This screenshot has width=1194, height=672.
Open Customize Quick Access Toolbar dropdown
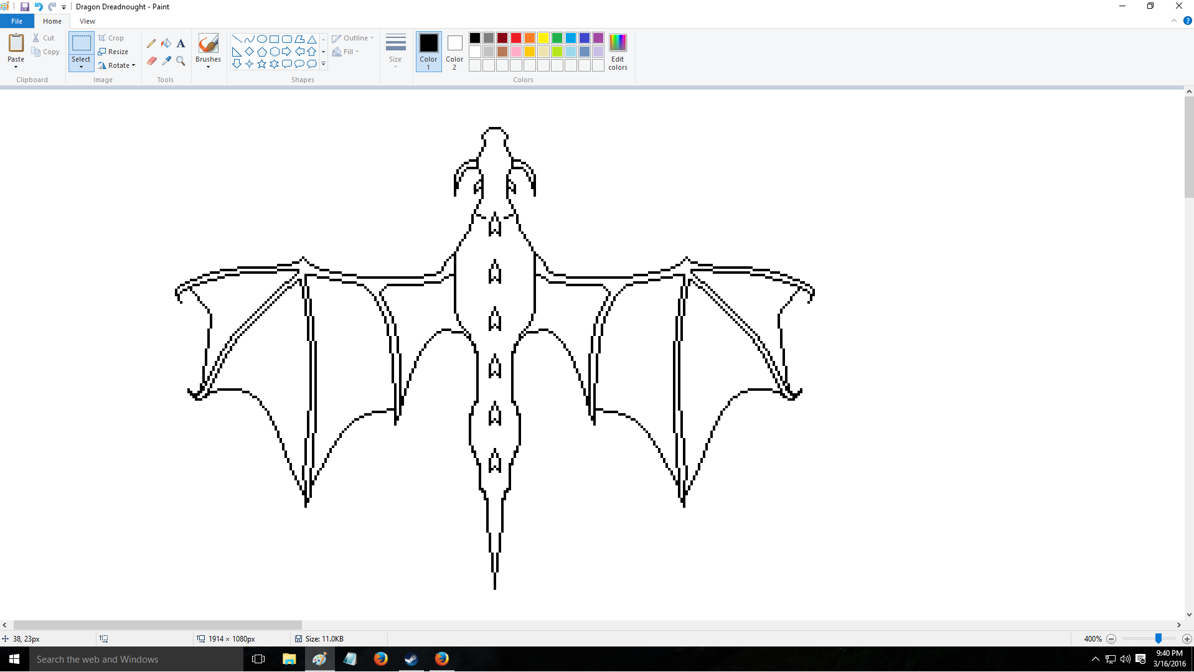pyautogui.click(x=63, y=7)
